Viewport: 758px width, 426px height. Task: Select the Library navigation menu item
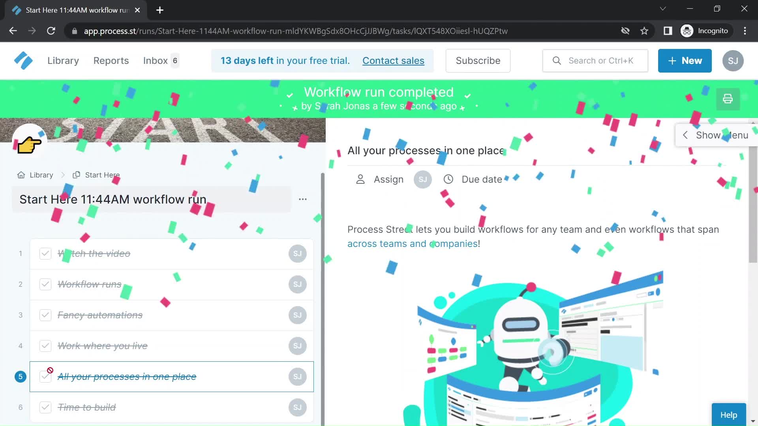click(62, 61)
